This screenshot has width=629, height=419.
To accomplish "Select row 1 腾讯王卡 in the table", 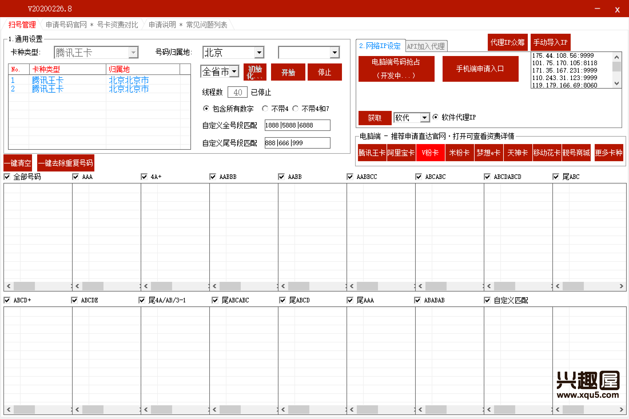I will pos(99,80).
